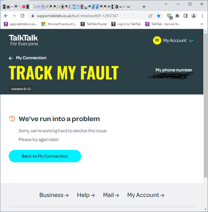208x212 pixels.
Task: Open the share page icon in address bar
Action: (150, 16)
